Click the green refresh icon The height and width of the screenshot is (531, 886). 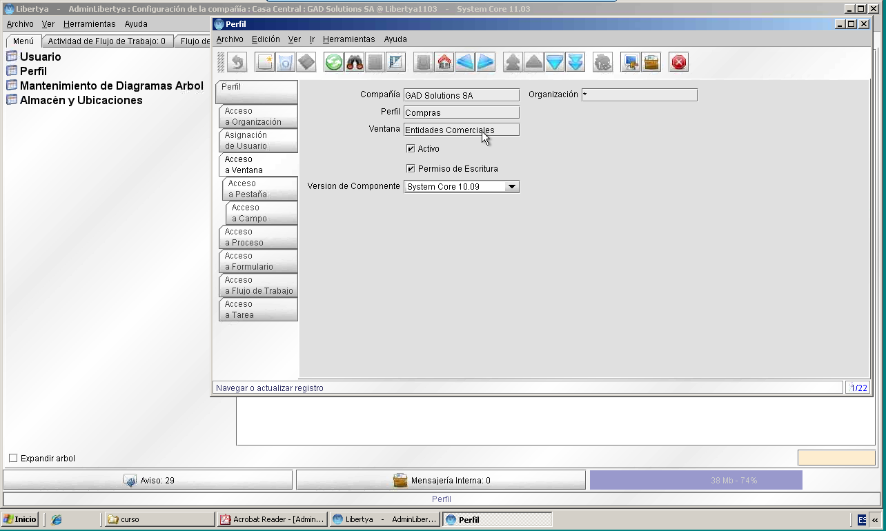point(334,62)
